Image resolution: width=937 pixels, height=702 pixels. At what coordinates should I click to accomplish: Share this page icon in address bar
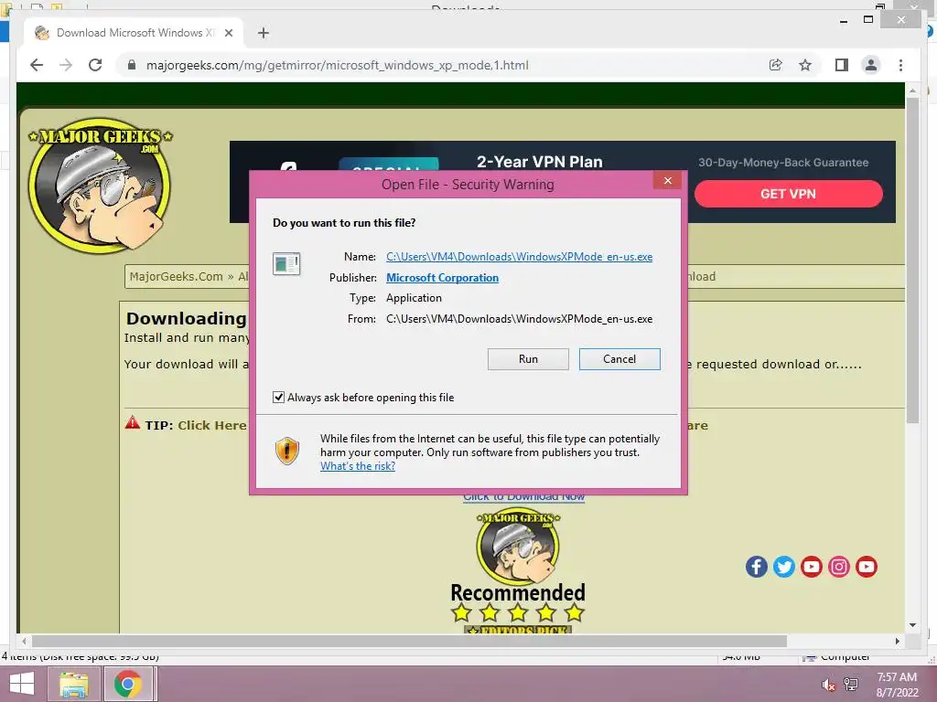(776, 65)
